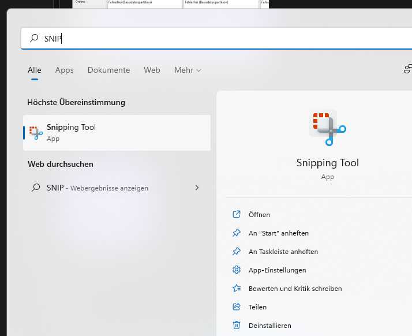Click the trash icon for Deinstallieren

237,325
